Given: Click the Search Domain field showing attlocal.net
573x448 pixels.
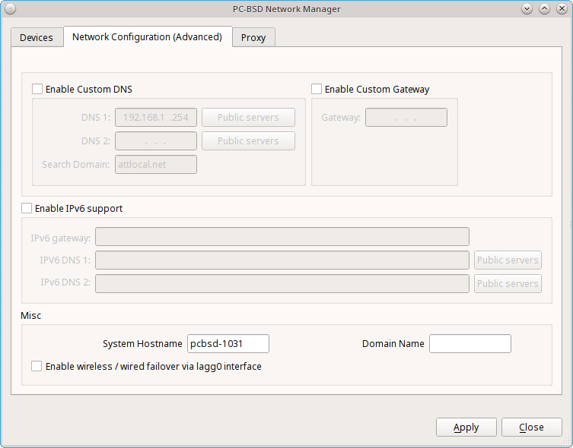Looking at the screenshot, I should click(x=156, y=165).
